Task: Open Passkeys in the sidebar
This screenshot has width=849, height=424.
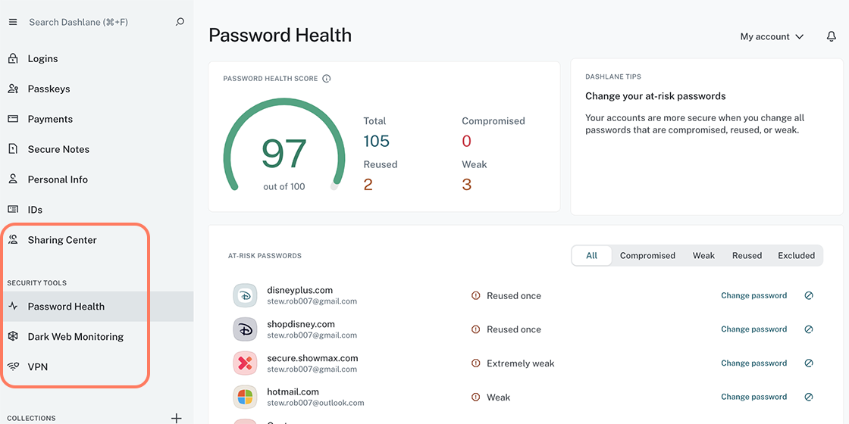Action: click(96, 89)
